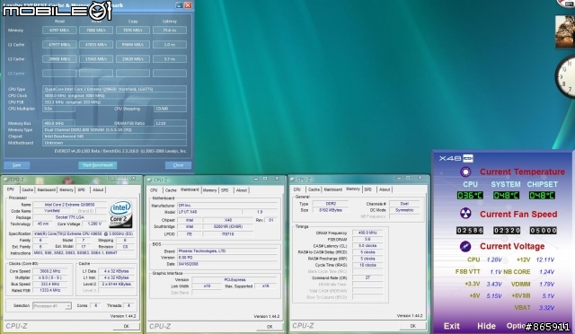Click the Intel Core 2 Extreme logo in CPU-Z
575x334 pixels.
(120, 214)
